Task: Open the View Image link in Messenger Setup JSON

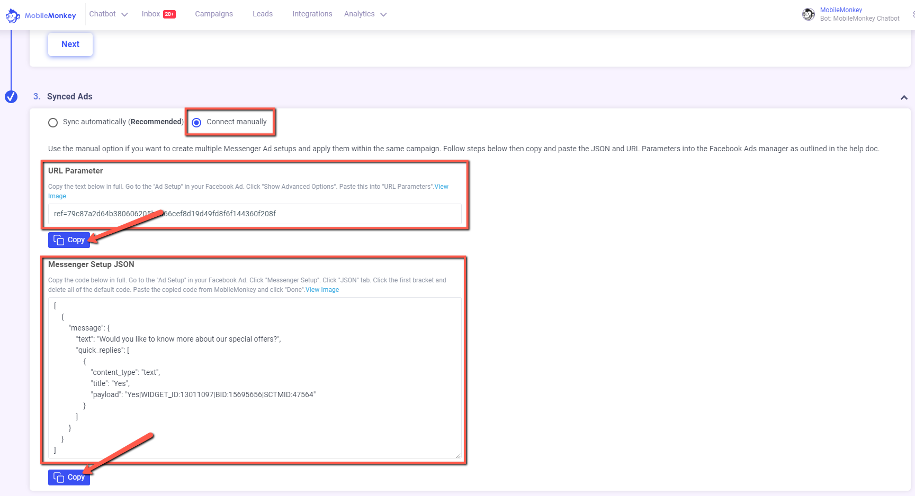Action: coord(322,289)
